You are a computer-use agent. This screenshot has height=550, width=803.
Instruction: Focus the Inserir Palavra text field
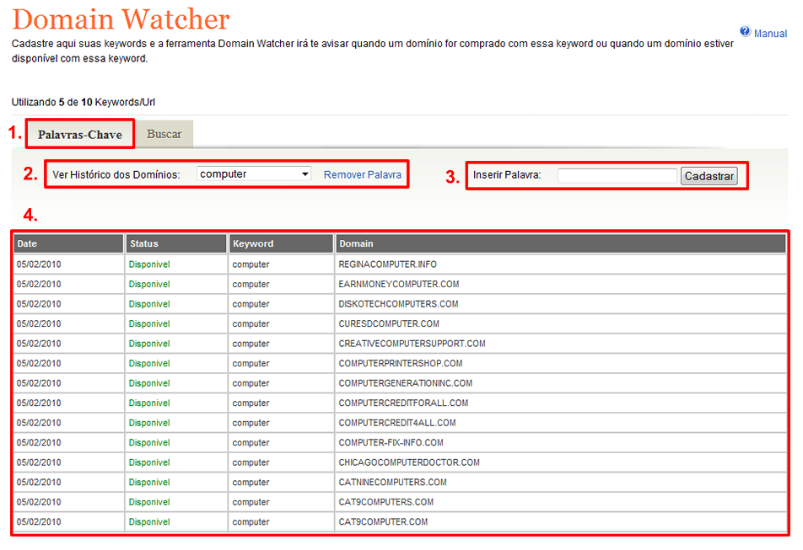click(x=617, y=176)
